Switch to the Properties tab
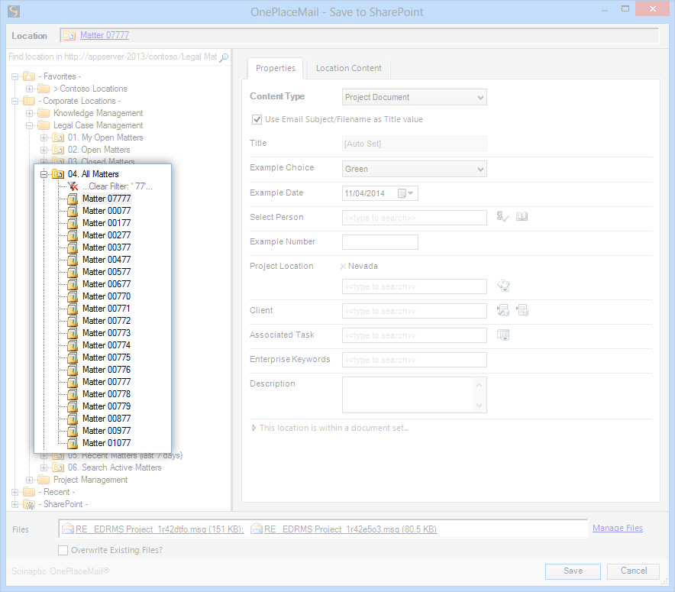675x592 pixels. coord(276,68)
